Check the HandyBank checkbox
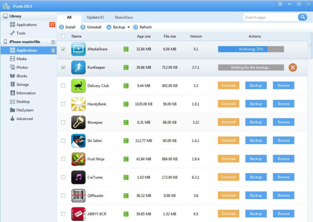313x222 pixels. (63, 104)
